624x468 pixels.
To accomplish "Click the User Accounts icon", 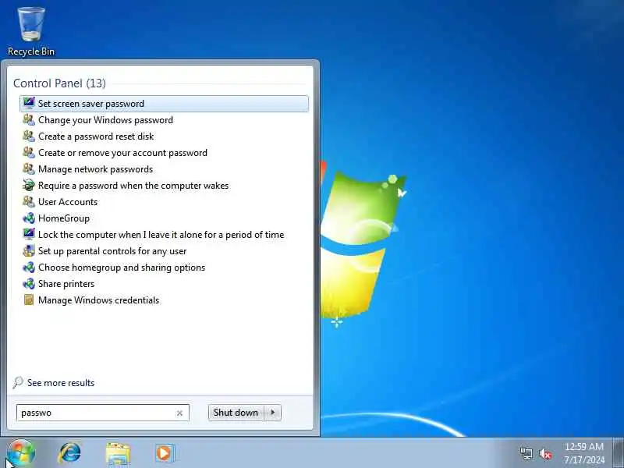I will coord(29,201).
